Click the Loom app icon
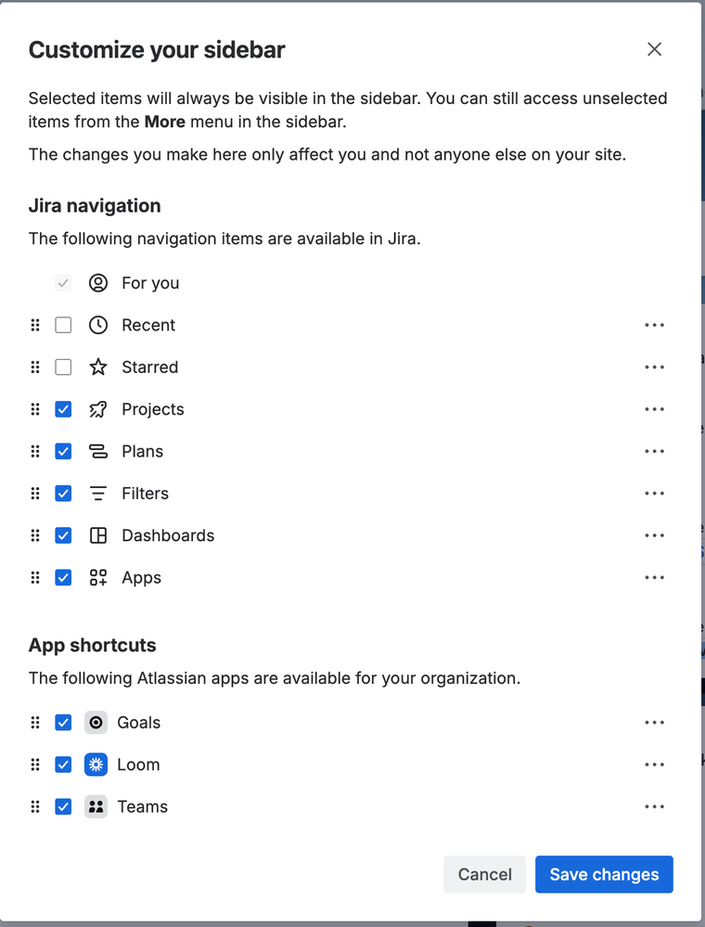705x927 pixels. coord(96,765)
